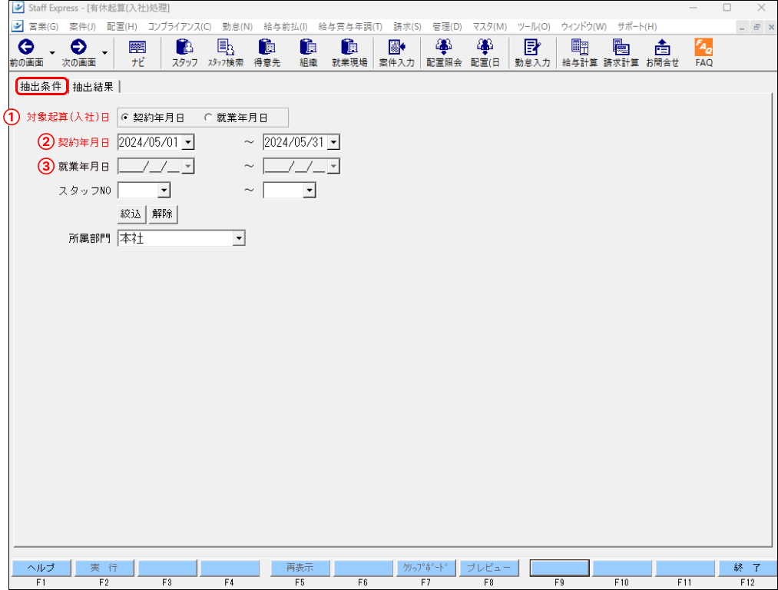Click the 契約年月日 end date field
Image resolution: width=778 pixels, height=590 pixels.
coord(296,142)
